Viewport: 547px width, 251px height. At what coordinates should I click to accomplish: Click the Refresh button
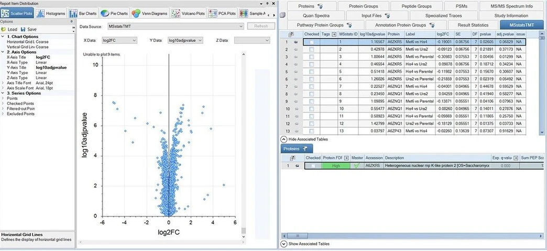[x=261, y=27]
